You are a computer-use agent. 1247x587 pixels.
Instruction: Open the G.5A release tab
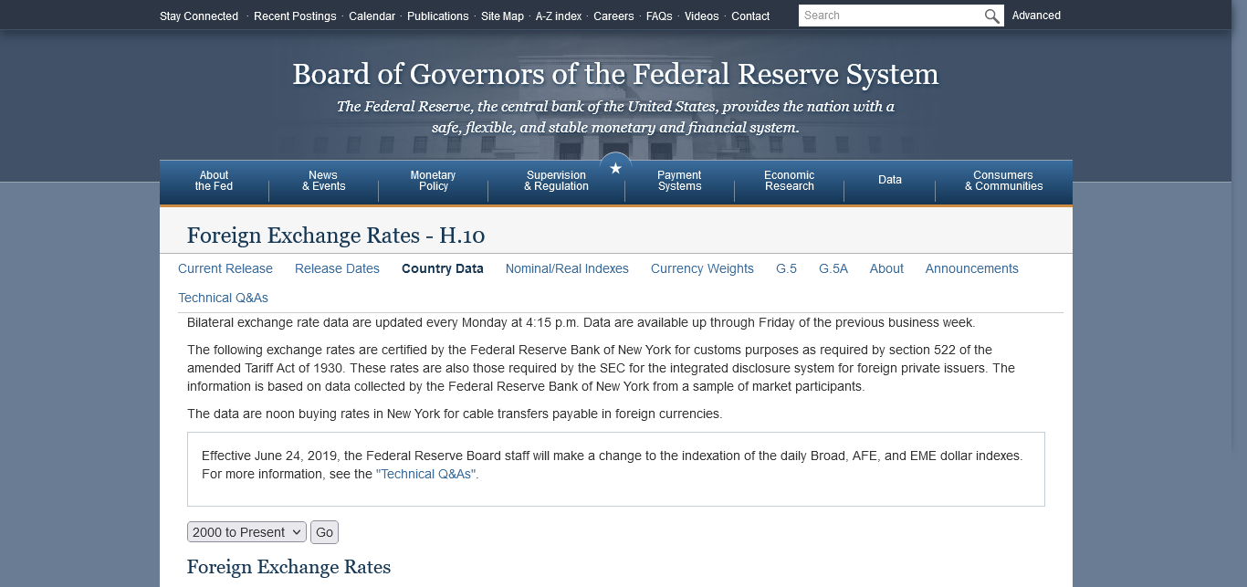click(833, 268)
